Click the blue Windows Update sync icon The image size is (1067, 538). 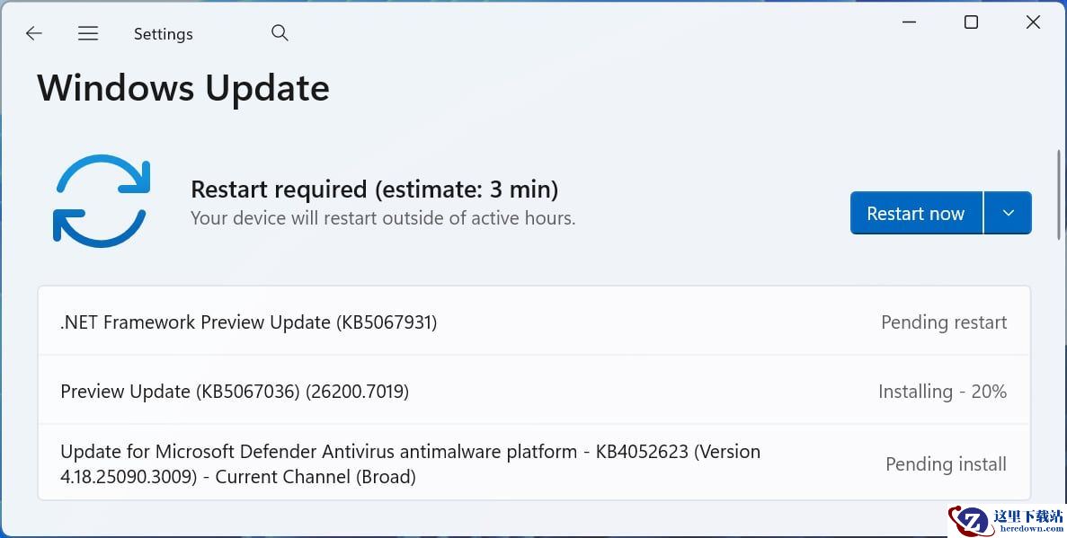pyautogui.click(x=102, y=199)
